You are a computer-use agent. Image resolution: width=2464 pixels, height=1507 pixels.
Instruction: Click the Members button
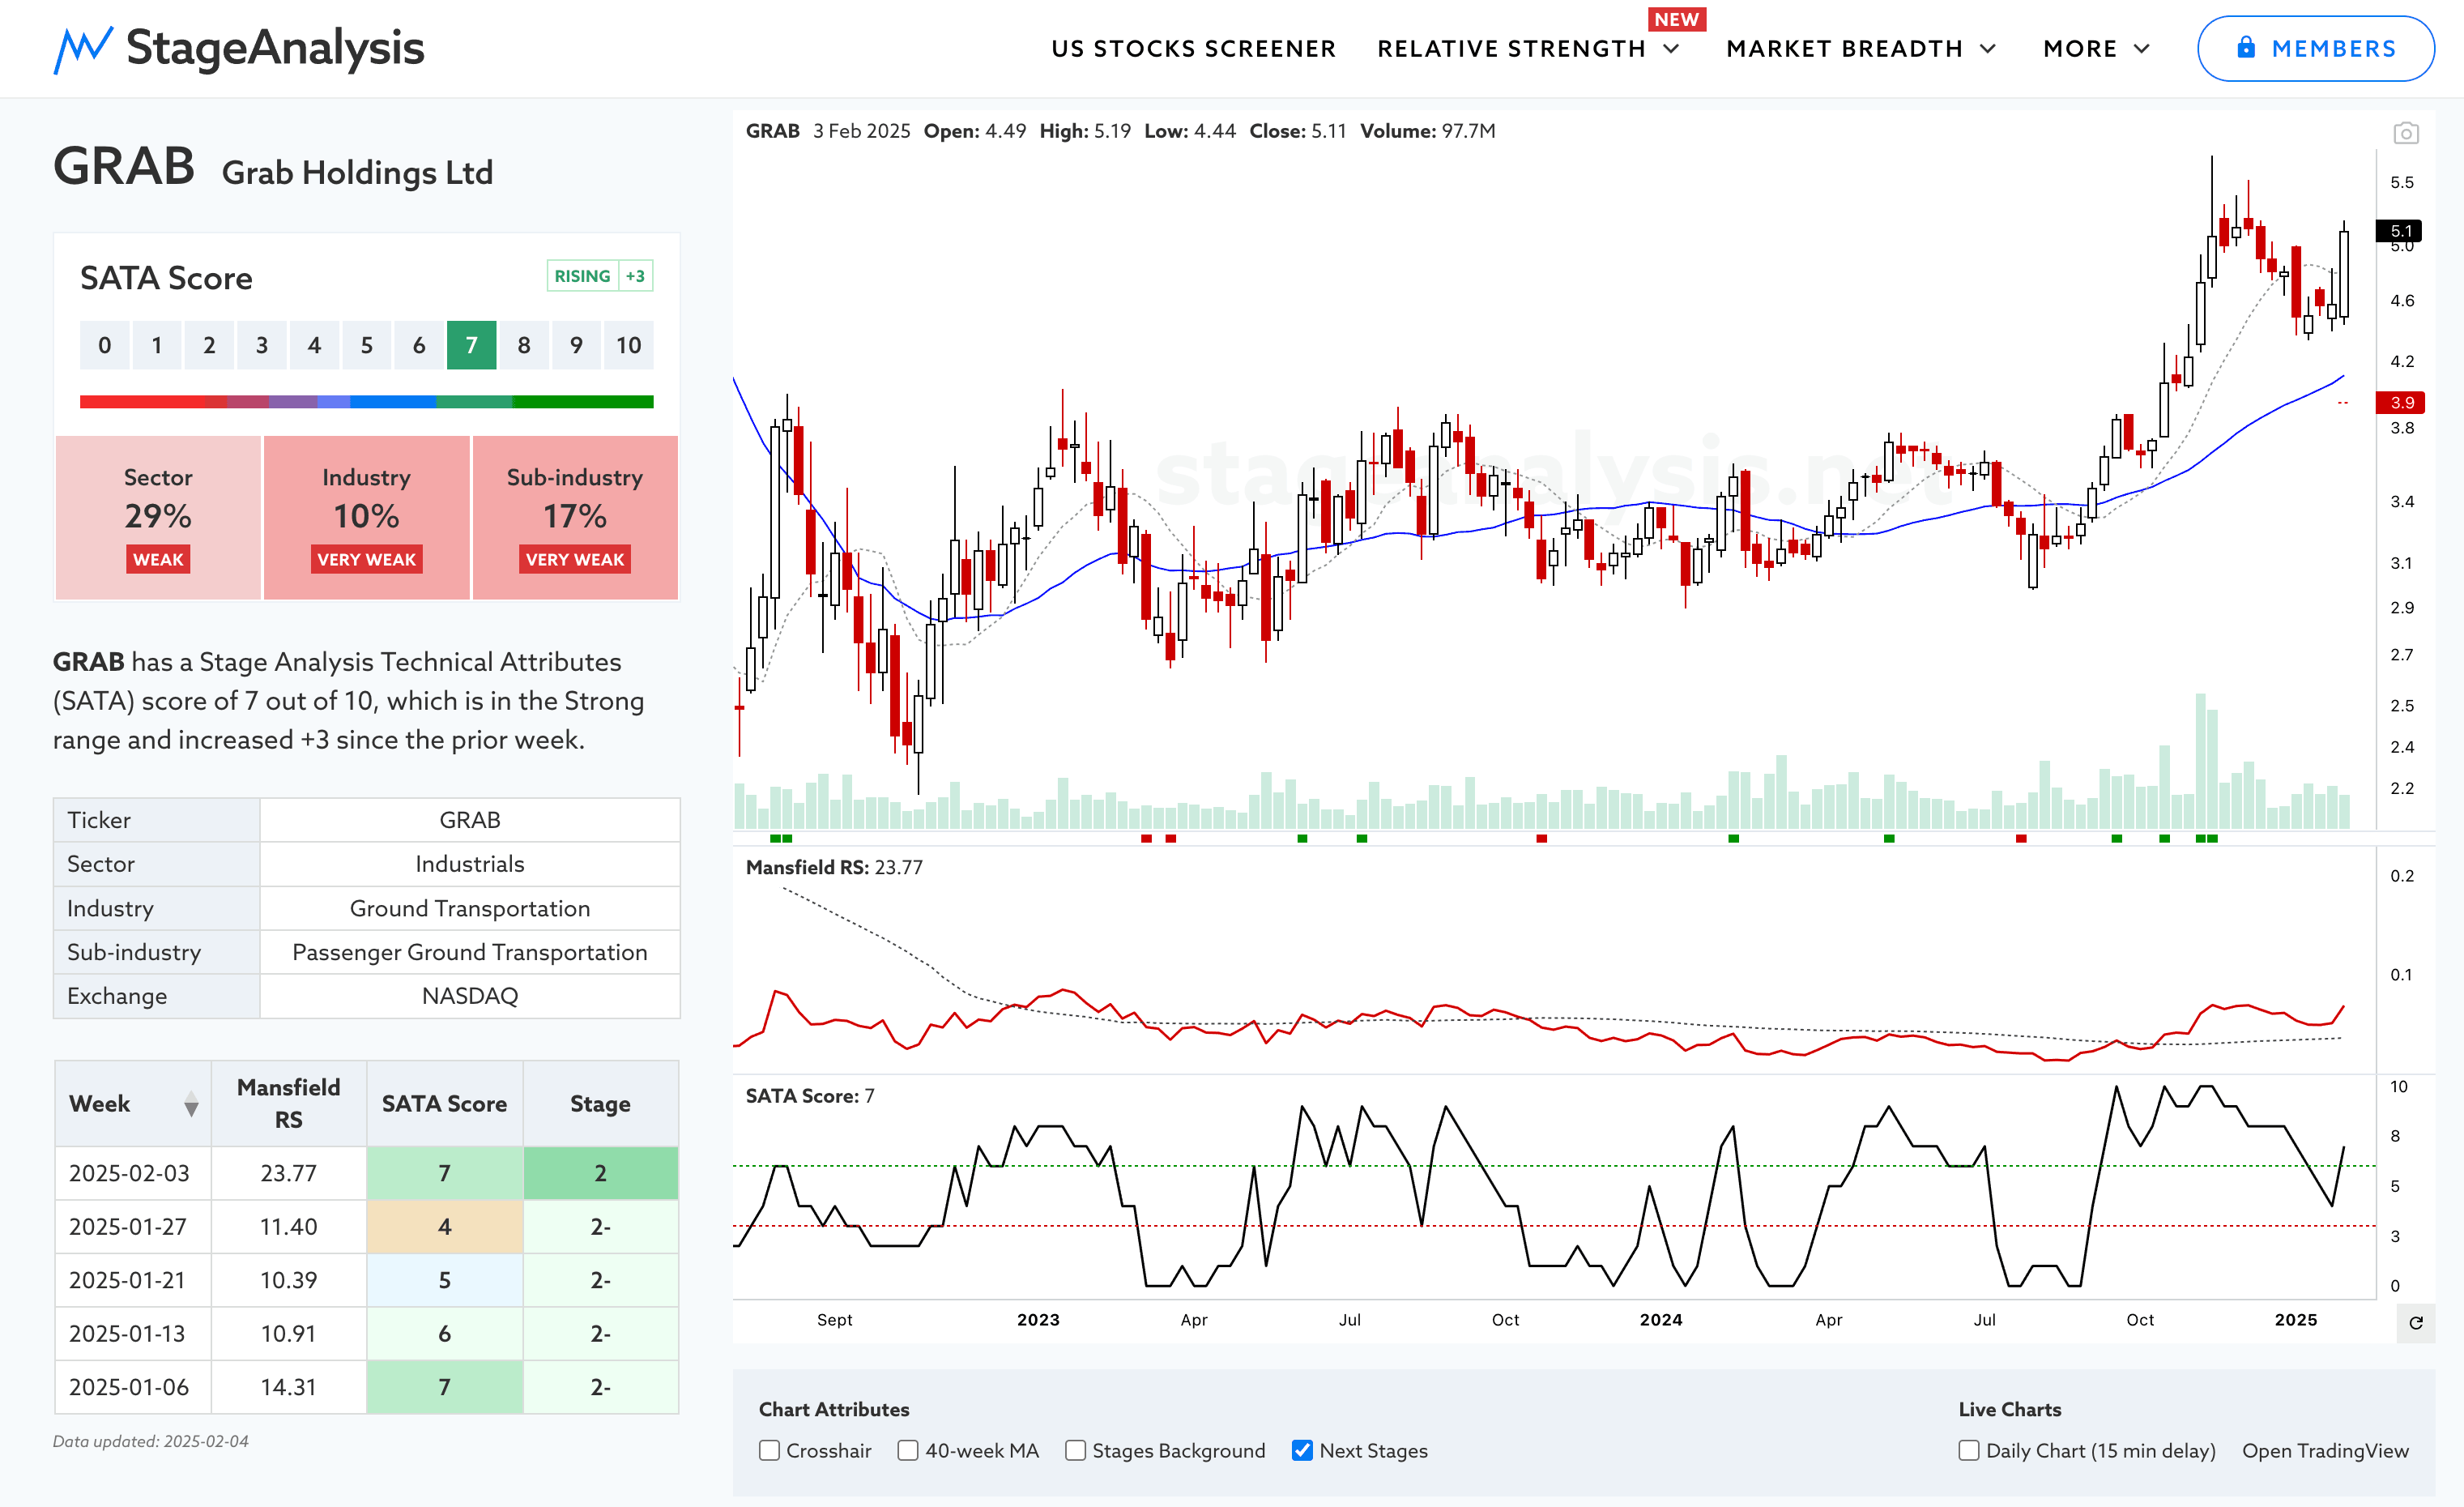(x=2316, y=48)
